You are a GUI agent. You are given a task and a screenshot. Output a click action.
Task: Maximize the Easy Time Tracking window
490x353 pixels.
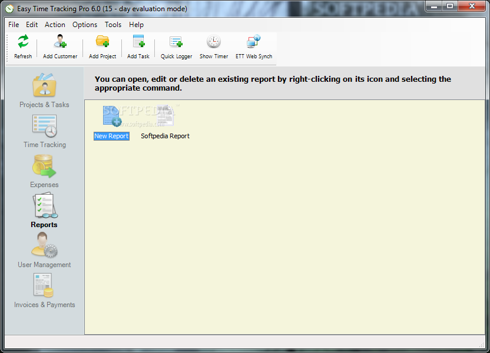tap(450, 6)
